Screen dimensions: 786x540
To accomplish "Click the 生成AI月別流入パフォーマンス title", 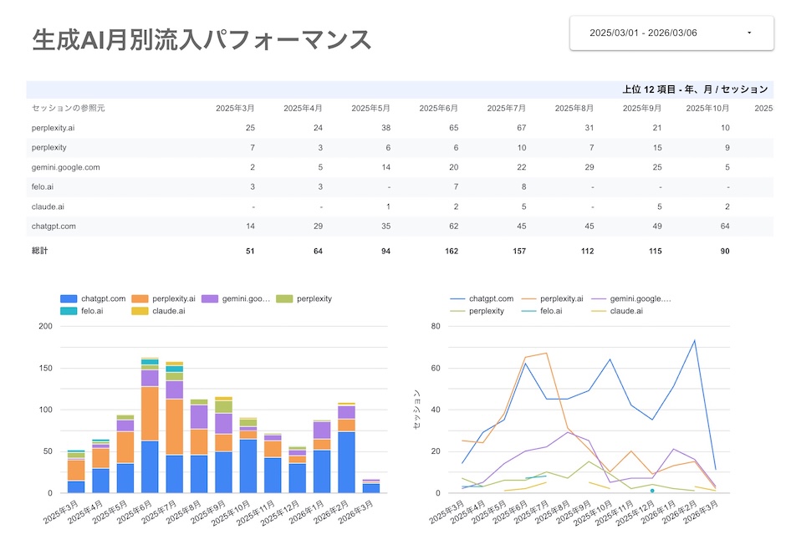I will point(202,39).
